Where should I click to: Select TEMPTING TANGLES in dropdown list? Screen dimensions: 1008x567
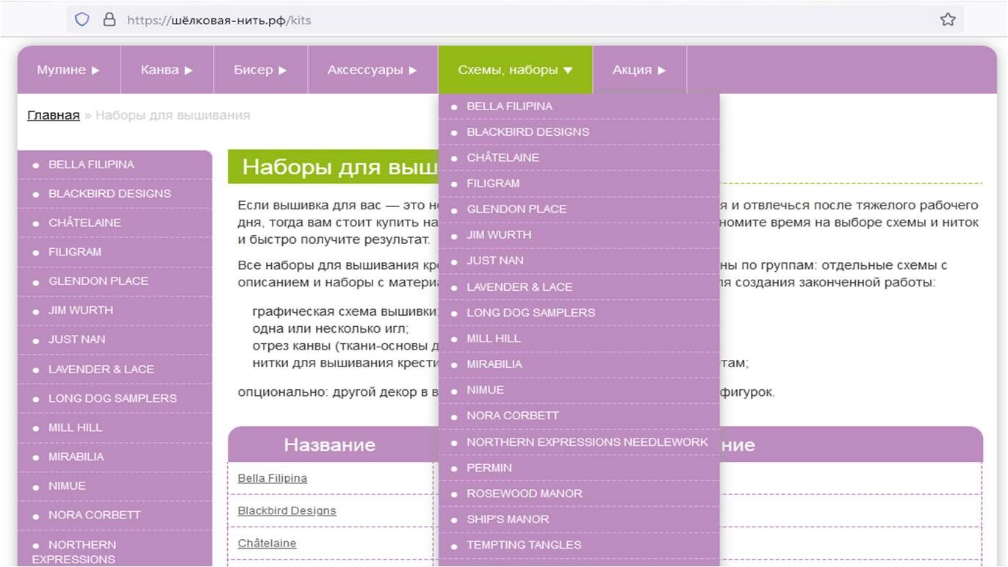coord(524,545)
